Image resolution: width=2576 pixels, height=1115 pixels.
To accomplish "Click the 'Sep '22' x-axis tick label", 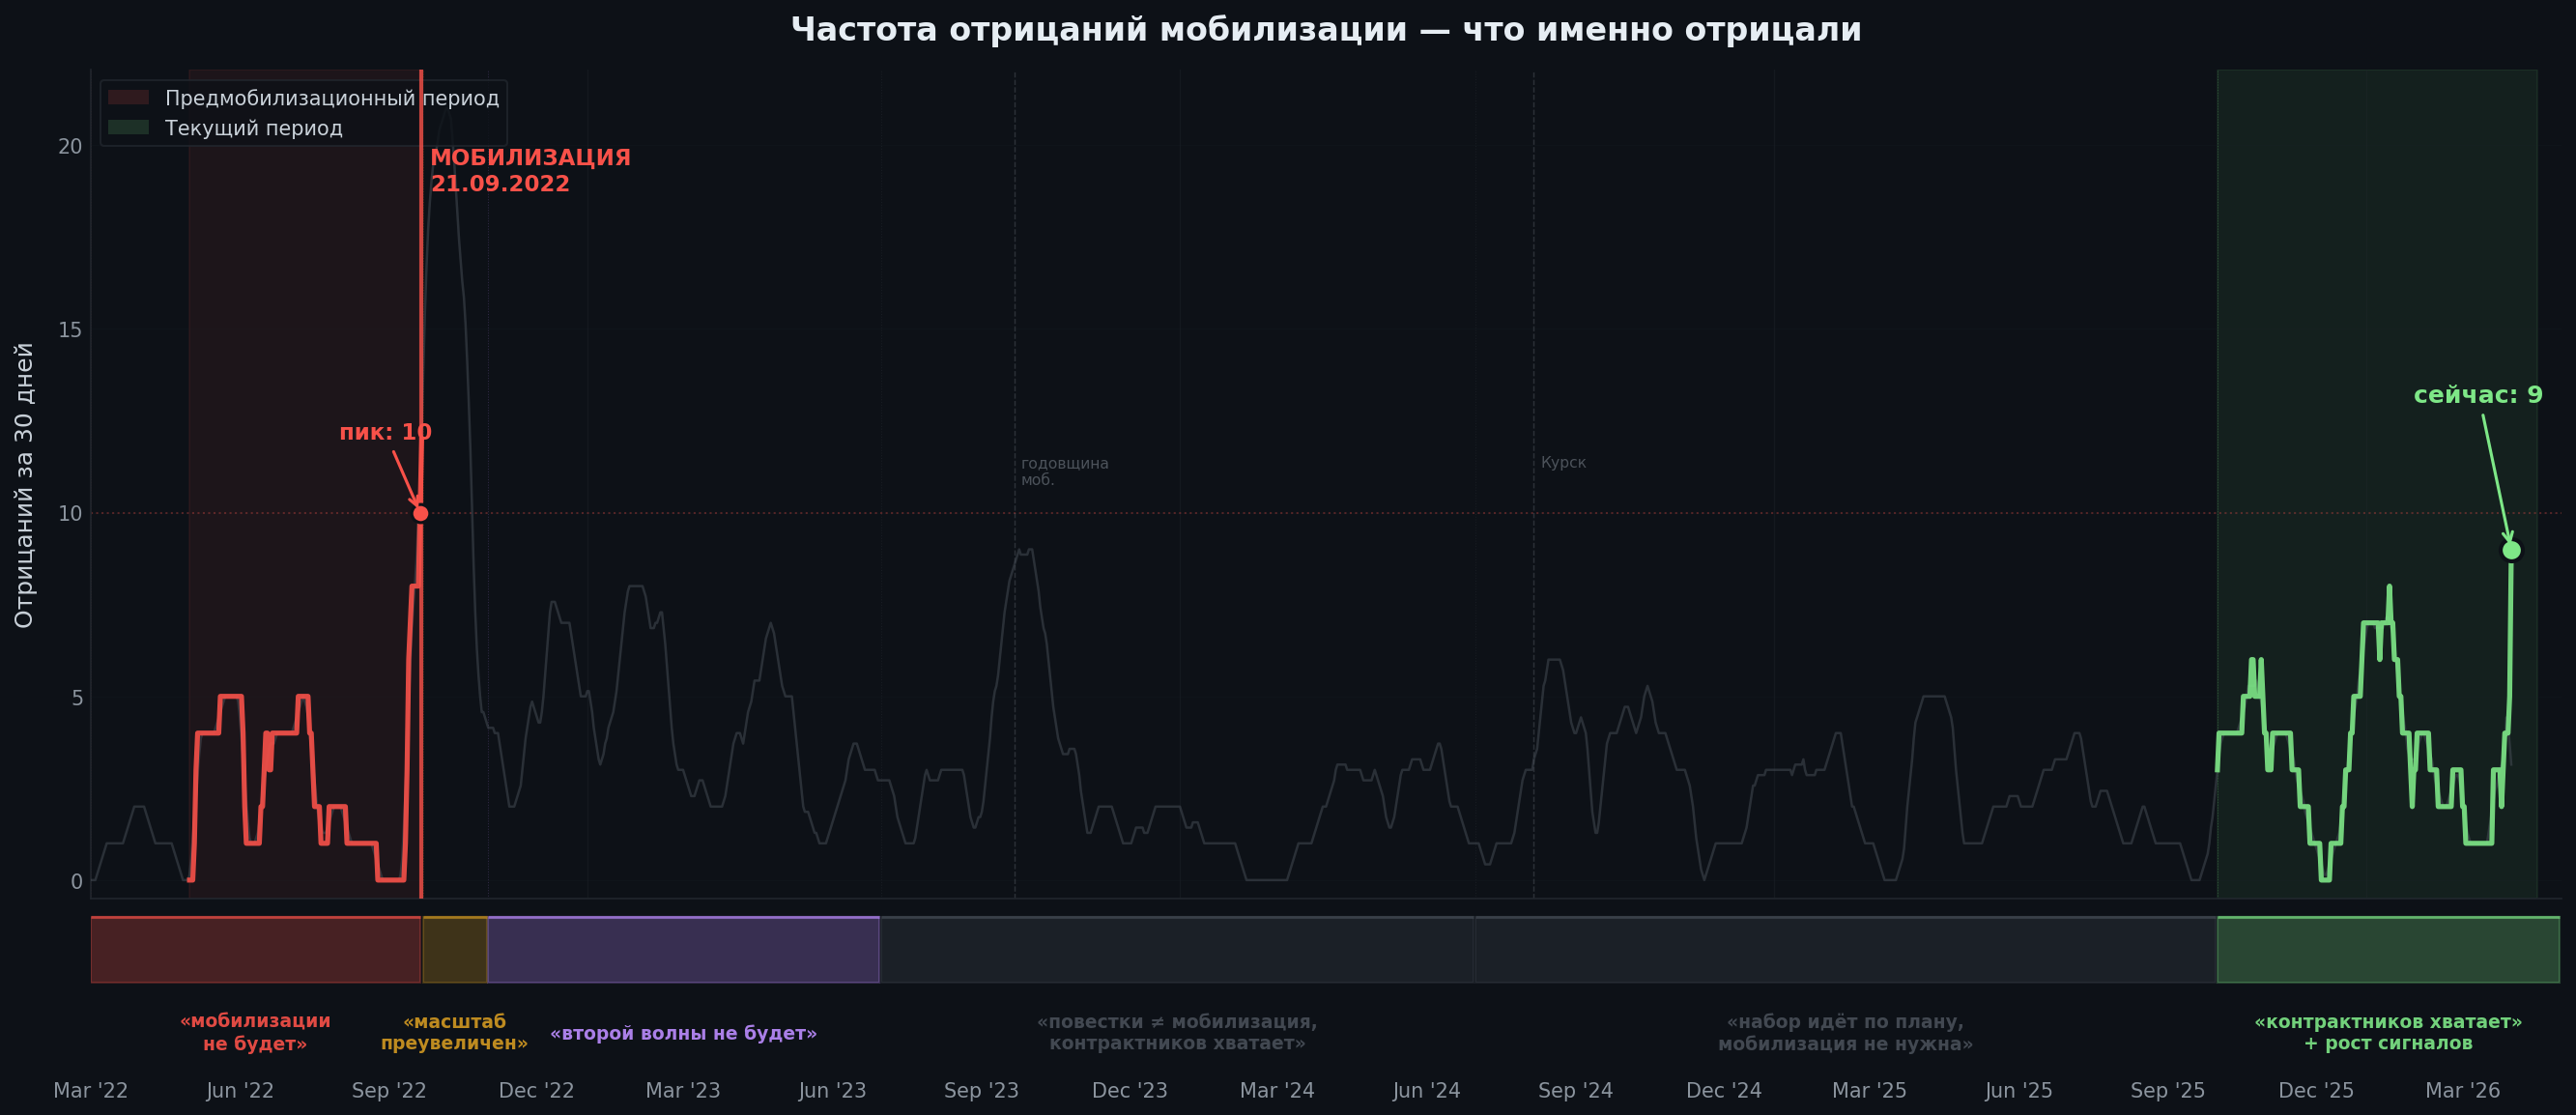I will [x=389, y=1090].
